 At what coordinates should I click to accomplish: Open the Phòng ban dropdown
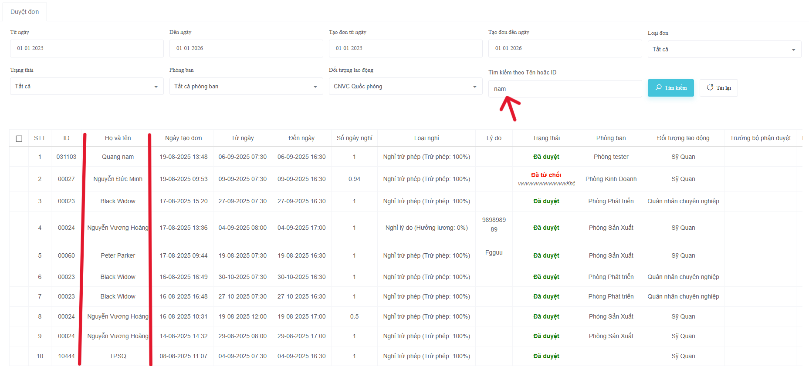click(x=246, y=86)
